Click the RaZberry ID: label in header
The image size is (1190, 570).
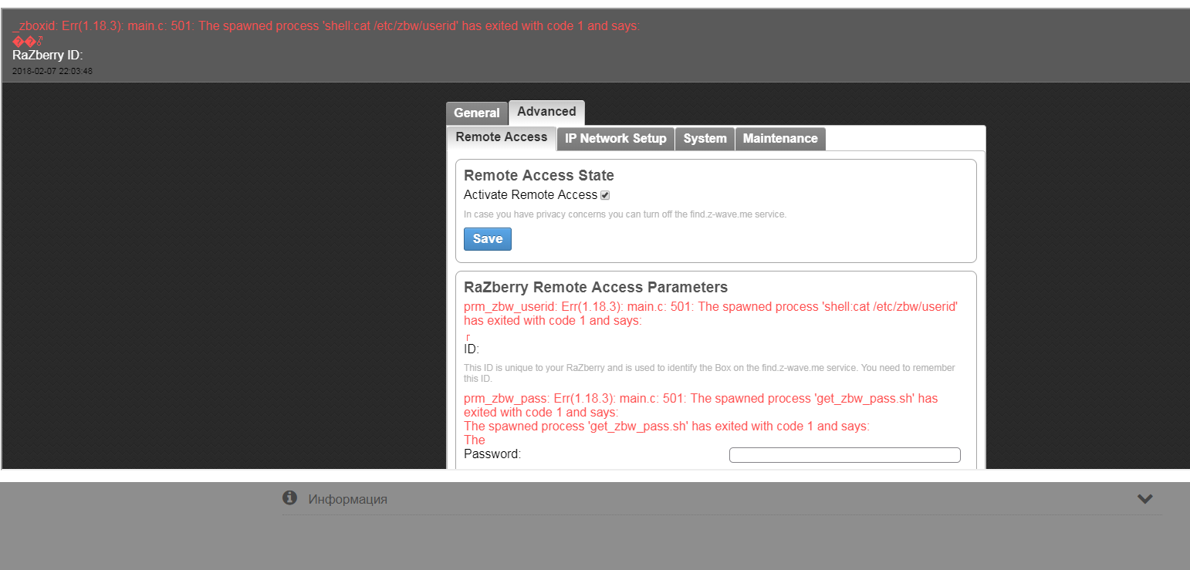pos(47,56)
